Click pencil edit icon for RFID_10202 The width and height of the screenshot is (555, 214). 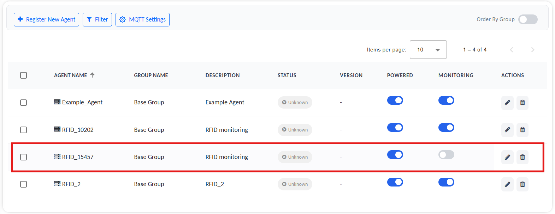[507, 130]
